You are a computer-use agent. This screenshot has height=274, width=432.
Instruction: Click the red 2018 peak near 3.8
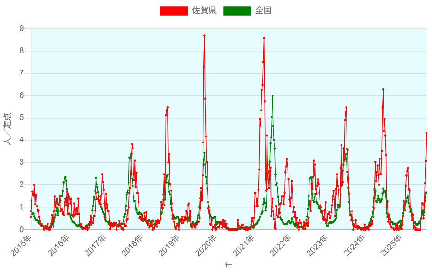pos(132,144)
